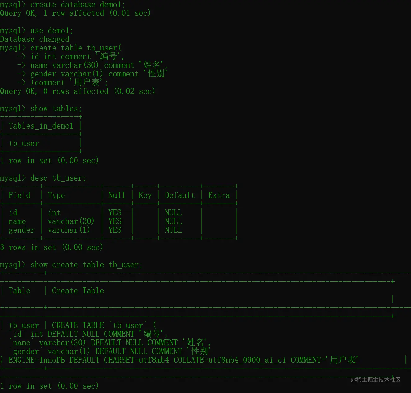Click the 'Key' column header
Image resolution: width=411 pixels, height=393 pixels.
click(145, 195)
